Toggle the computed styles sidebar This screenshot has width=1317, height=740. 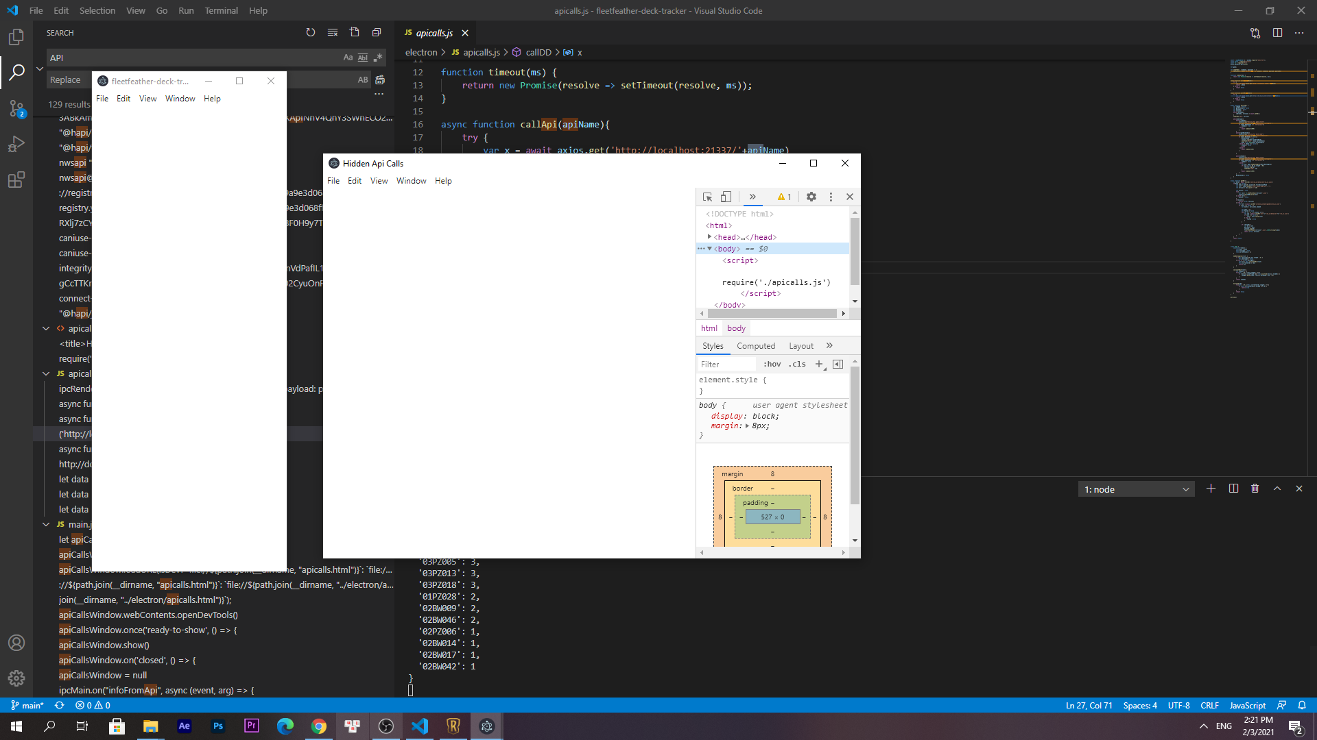(x=838, y=364)
